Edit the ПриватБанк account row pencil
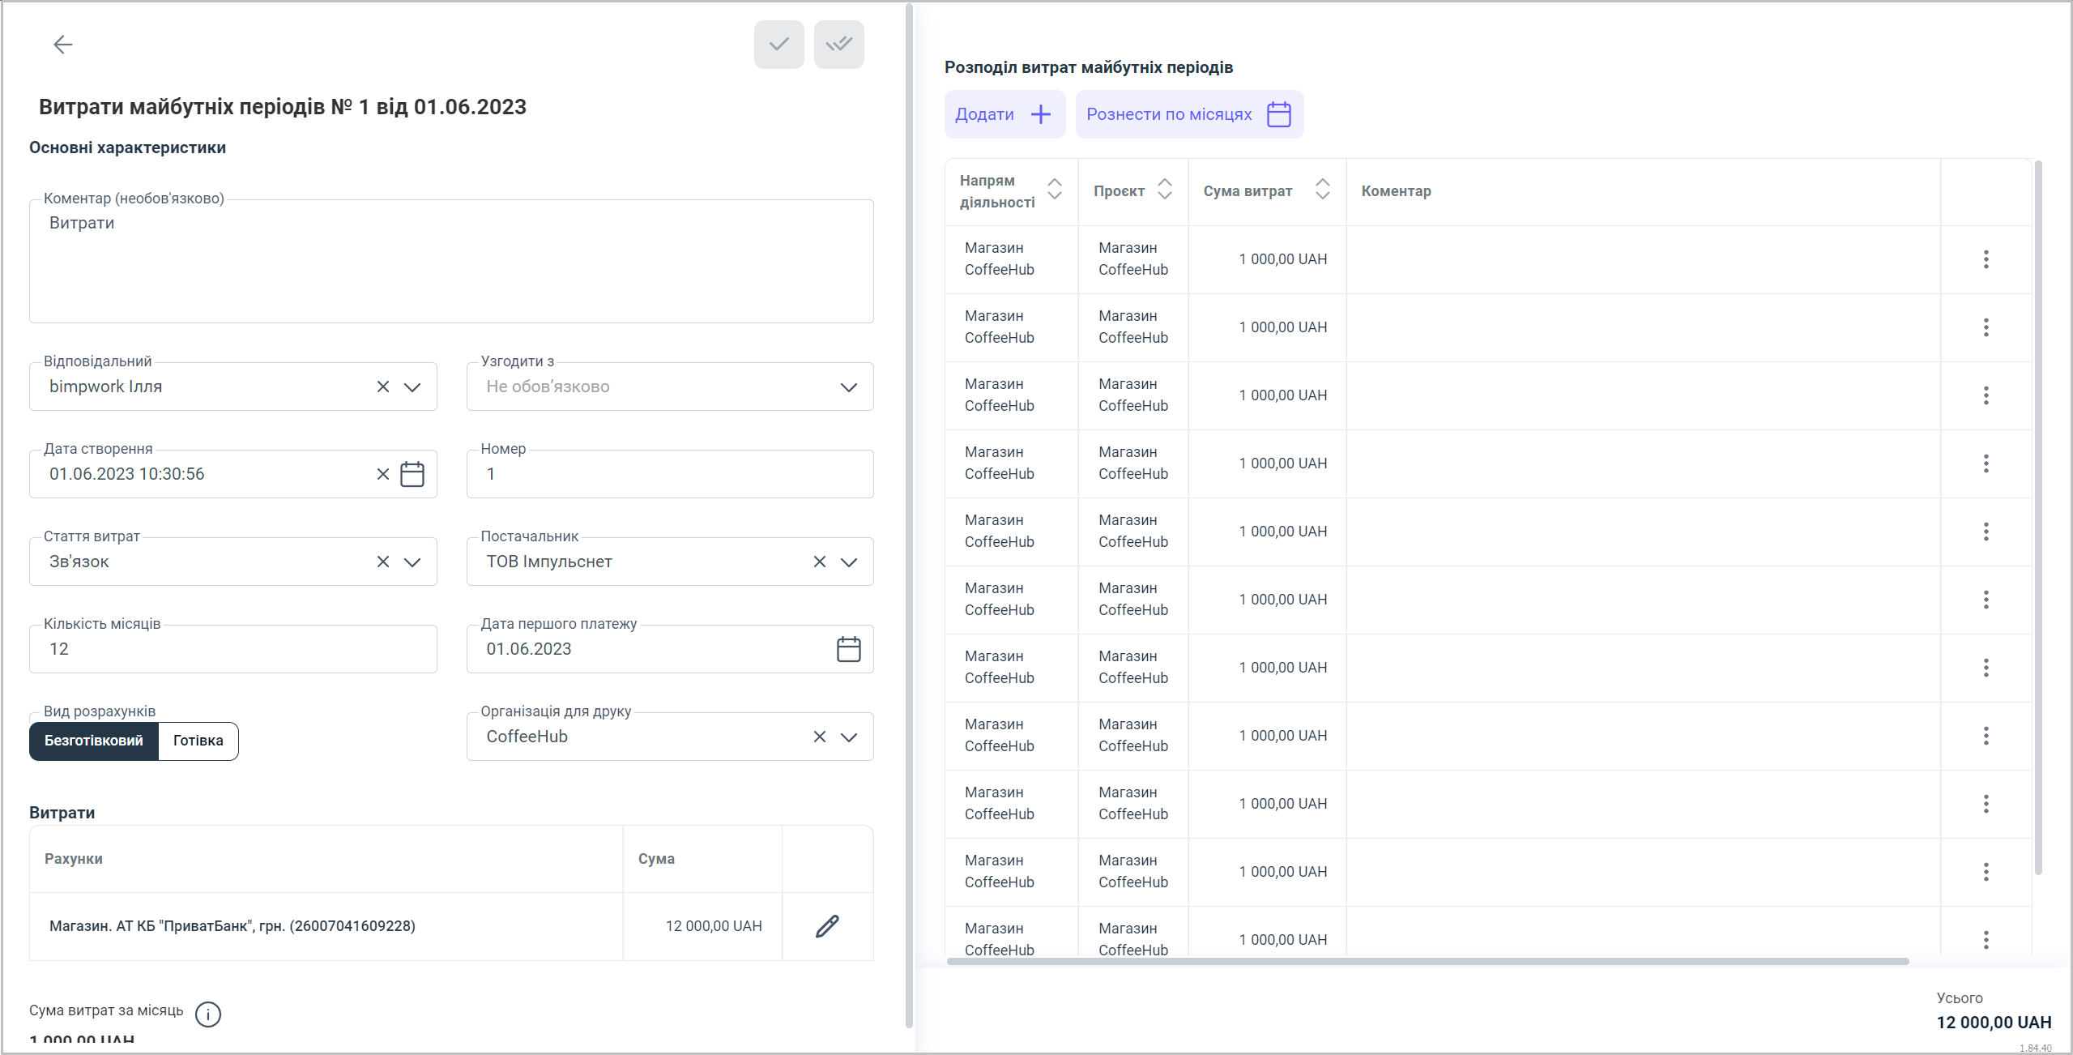2073x1055 pixels. click(827, 926)
